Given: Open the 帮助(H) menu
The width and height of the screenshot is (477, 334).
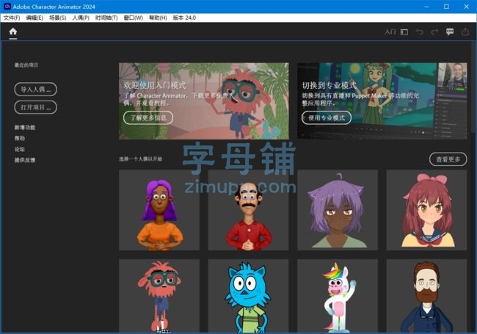Looking at the screenshot, I should [x=158, y=18].
